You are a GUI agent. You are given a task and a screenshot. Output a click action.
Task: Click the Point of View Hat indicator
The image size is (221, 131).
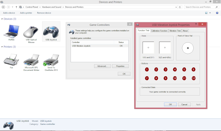point(188,48)
